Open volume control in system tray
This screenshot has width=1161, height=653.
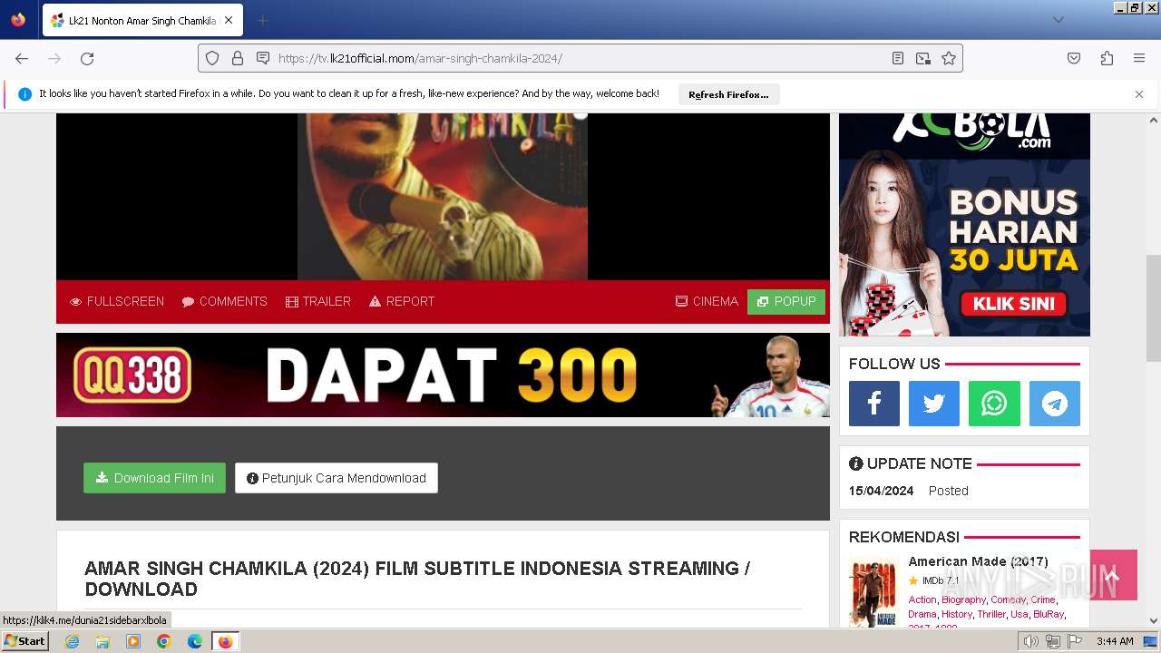(1030, 641)
